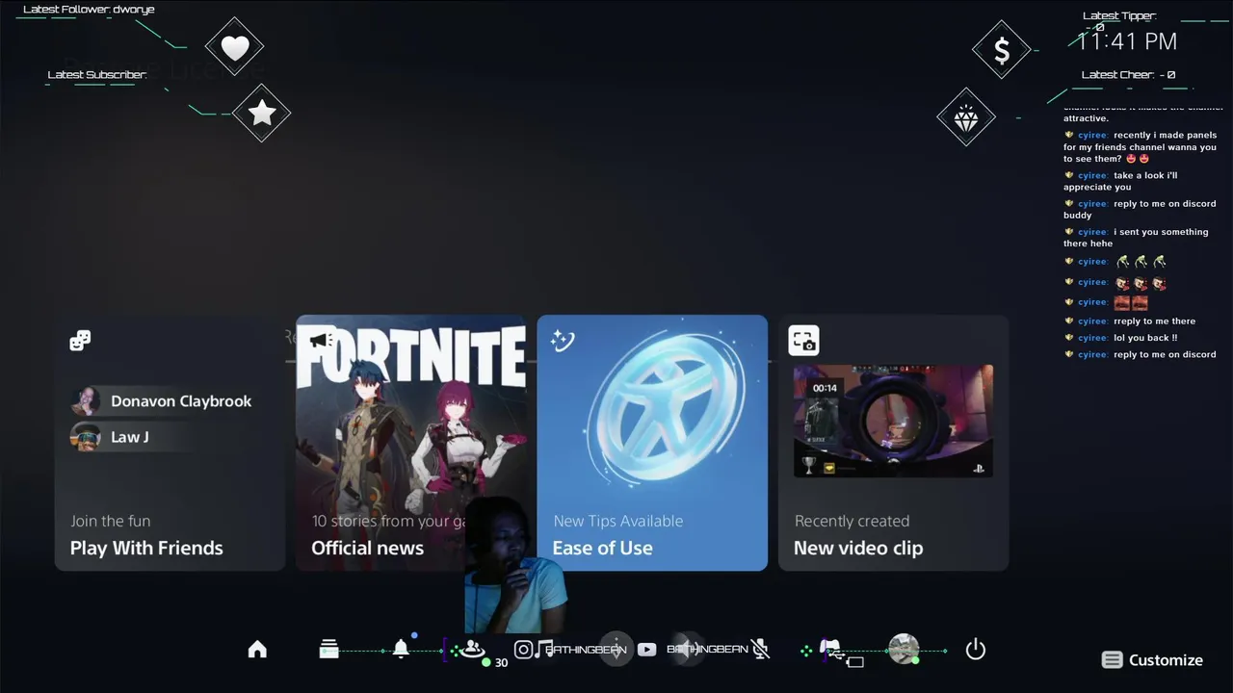Open the Notifications bell

pyautogui.click(x=401, y=650)
